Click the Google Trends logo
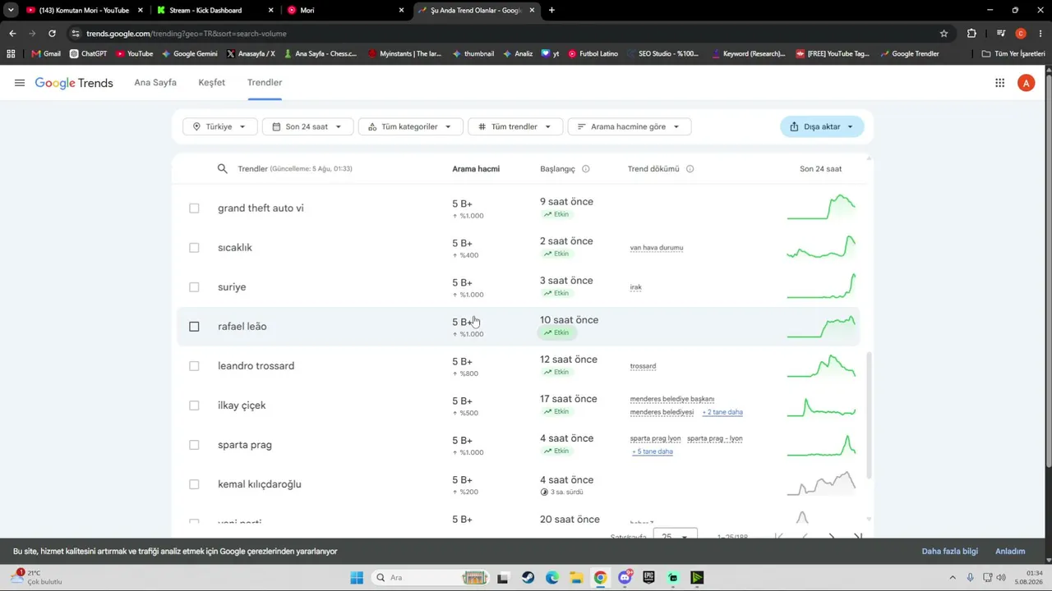Image resolution: width=1052 pixels, height=591 pixels. point(74,83)
